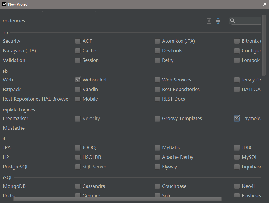269x203 pixels.
Task: Enable the Lombok checkbox
Action: (x=237, y=60)
